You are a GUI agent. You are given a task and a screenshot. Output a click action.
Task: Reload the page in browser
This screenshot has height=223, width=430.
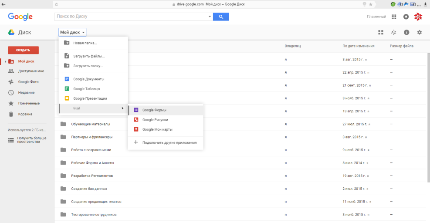[x=57, y=4]
